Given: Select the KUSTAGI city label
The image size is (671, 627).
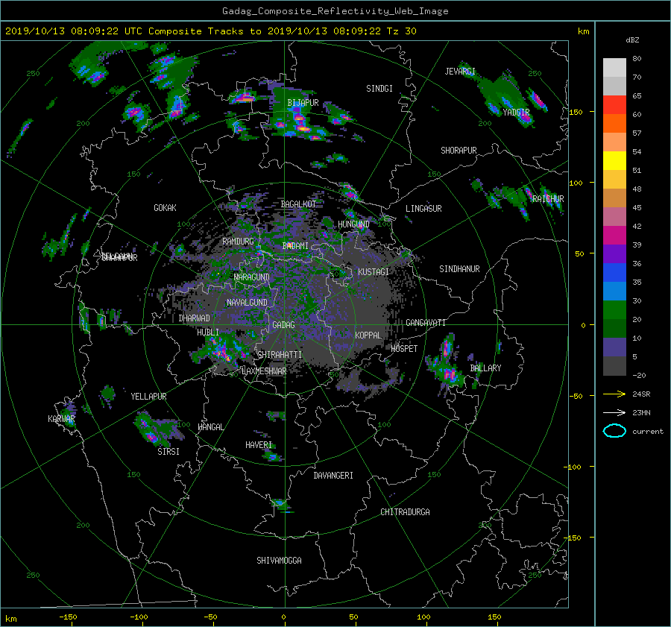Looking at the screenshot, I should [374, 272].
